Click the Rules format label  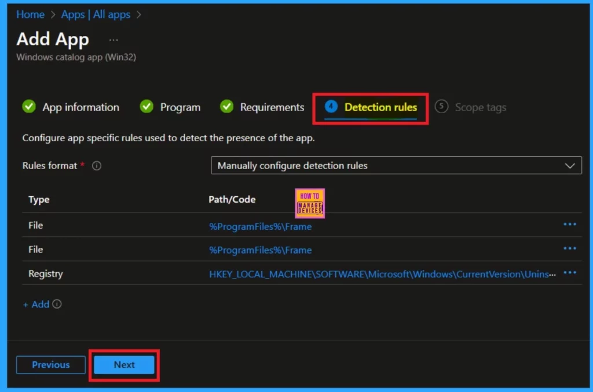click(x=50, y=166)
